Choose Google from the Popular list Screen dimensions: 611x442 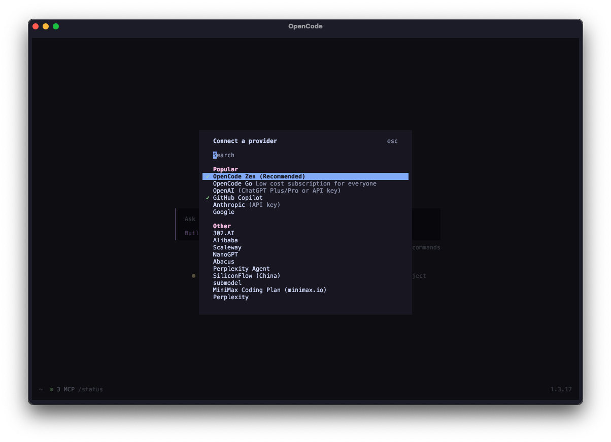pos(305,212)
